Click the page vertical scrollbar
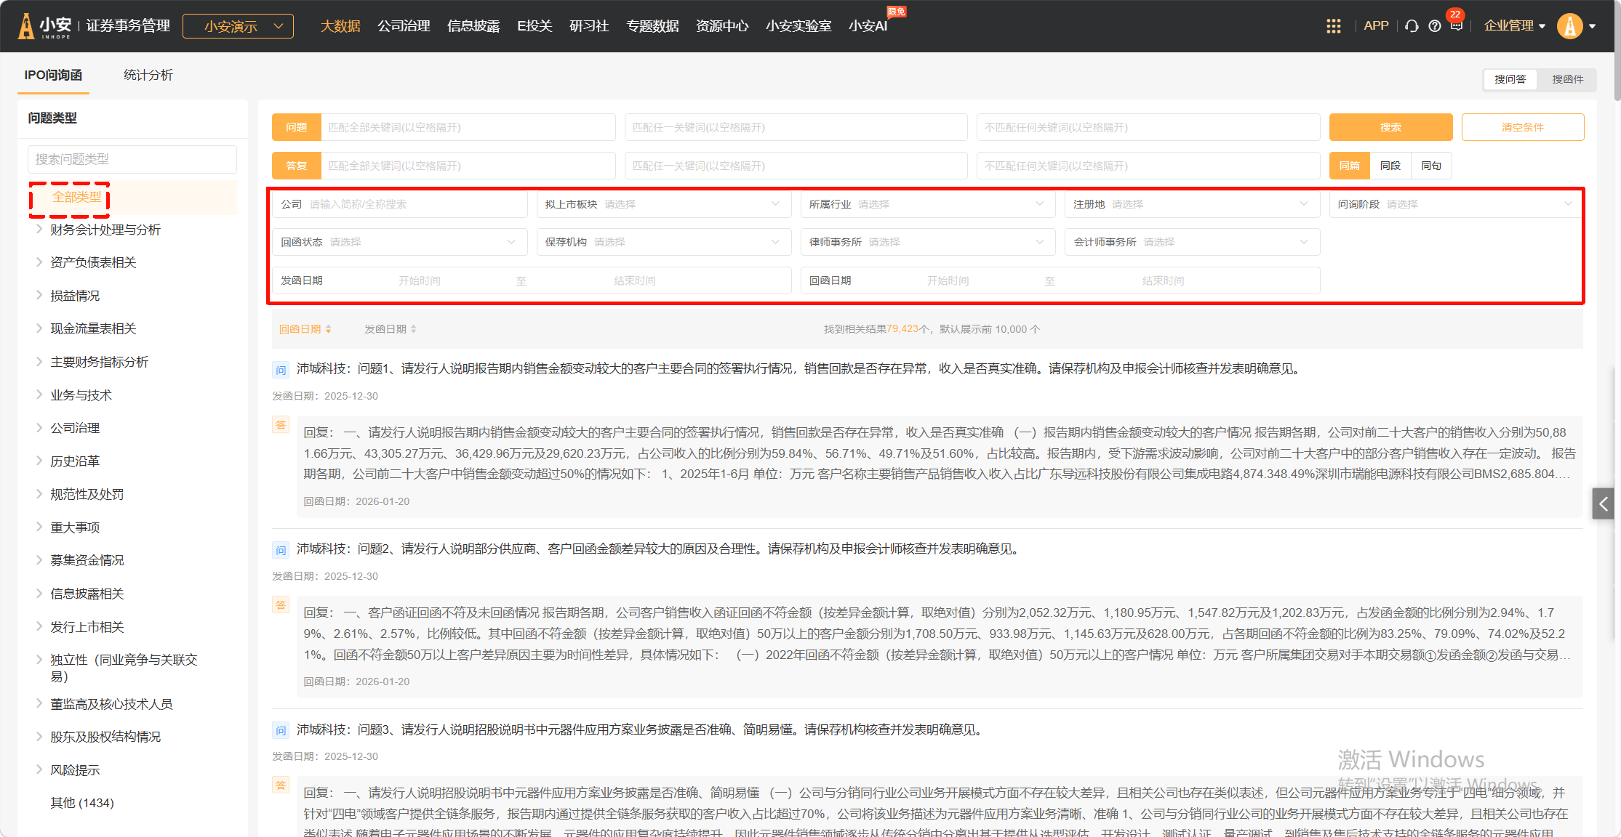This screenshot has height=837, width=1621. [x=1617, y=51]
